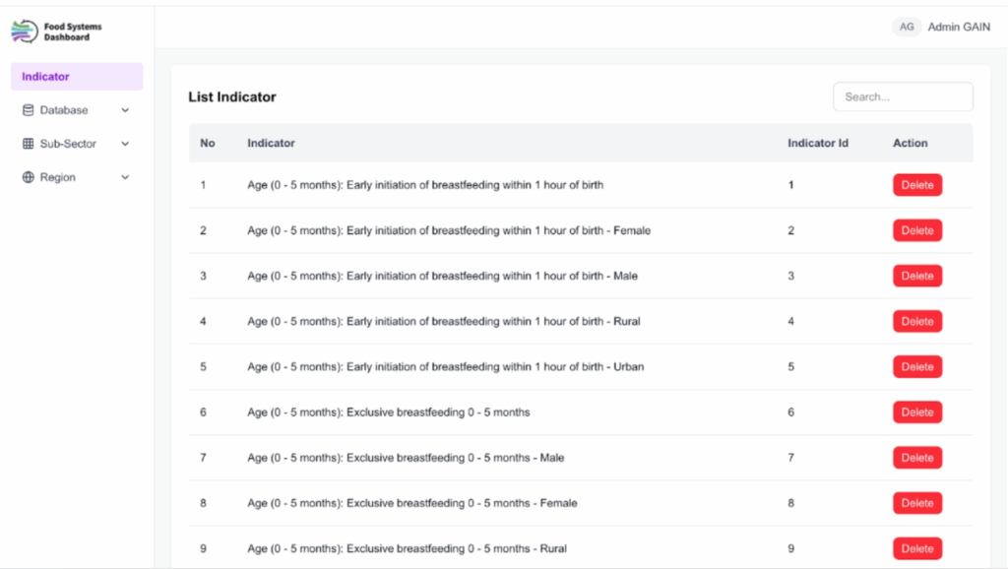Delete the early initiation Urban indicator
Screen dimensions: 1008x569
click(916, 366)
